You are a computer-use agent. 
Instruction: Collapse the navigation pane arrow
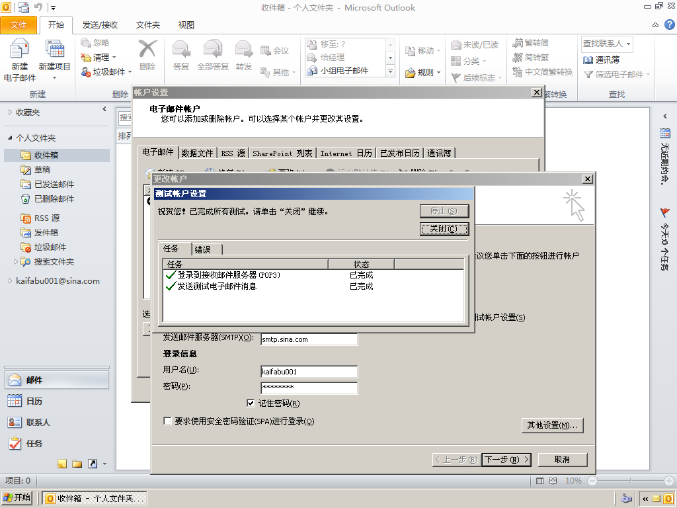coord(104,109)
